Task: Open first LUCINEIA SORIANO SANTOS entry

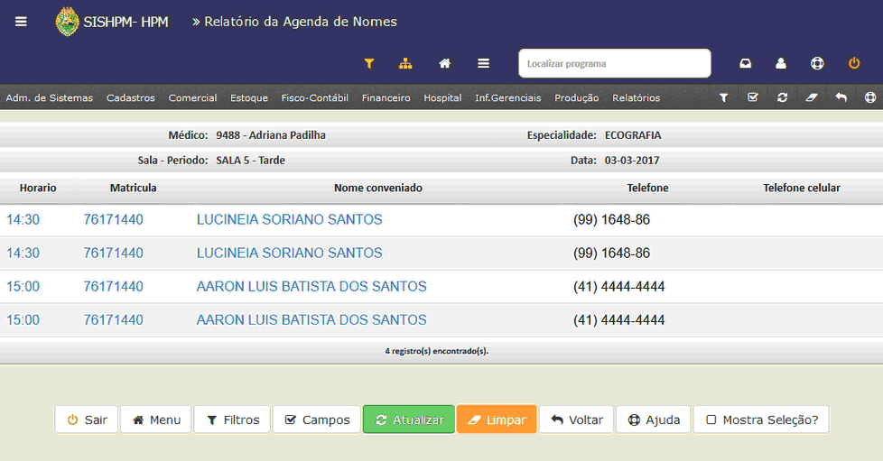Action: click(x=289, y=219)
